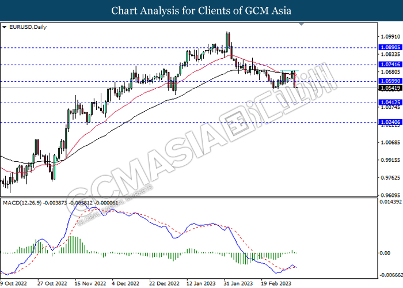Viewport: 403px width, 288px height.
Task: Click the 4 Dec 2022 date label
Action: click(126, 283)
